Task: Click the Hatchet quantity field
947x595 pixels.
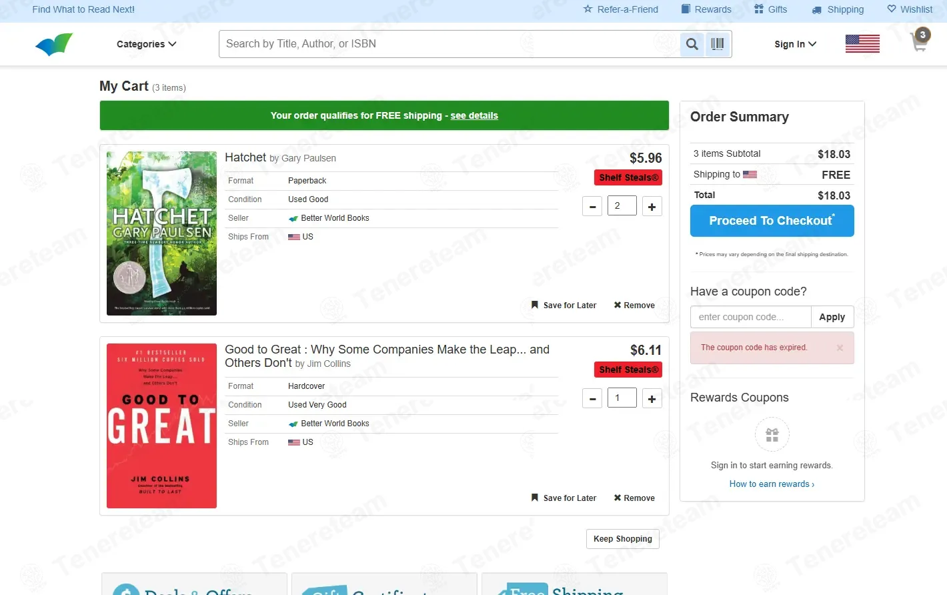Action: 622,205
